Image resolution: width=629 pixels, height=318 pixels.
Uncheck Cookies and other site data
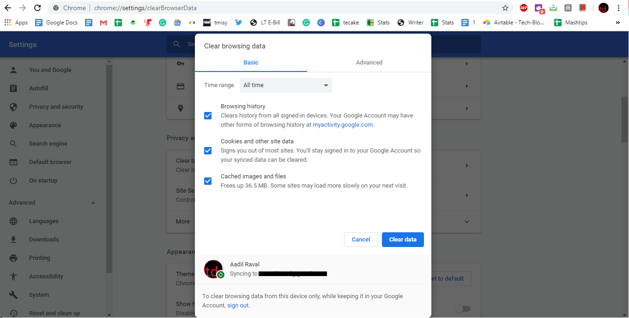click(208, 151)
